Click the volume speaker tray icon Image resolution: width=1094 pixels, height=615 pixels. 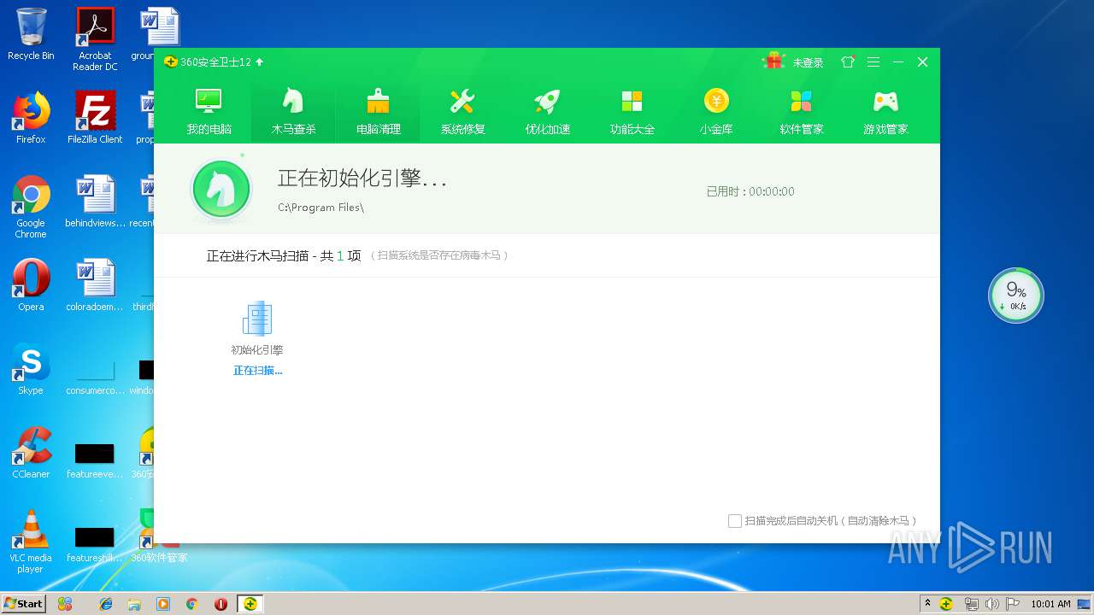pos(991,603)
